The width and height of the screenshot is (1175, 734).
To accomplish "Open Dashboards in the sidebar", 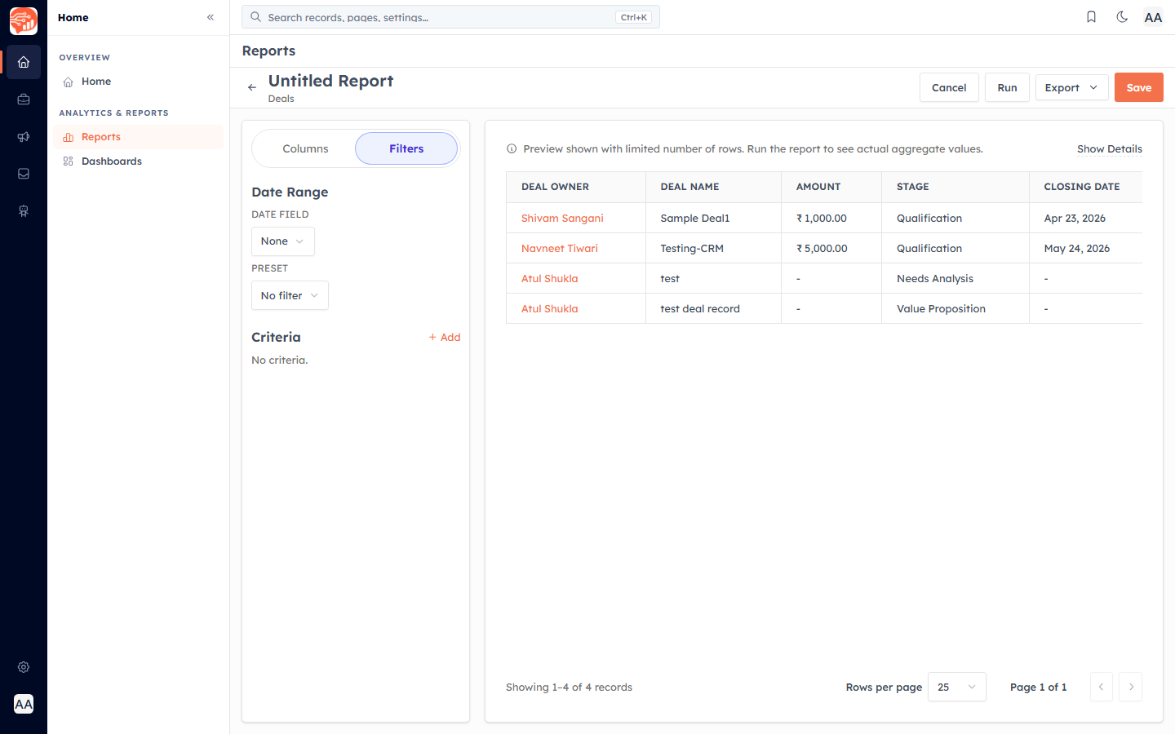I will pyautogui.click(x=139, y=161).
